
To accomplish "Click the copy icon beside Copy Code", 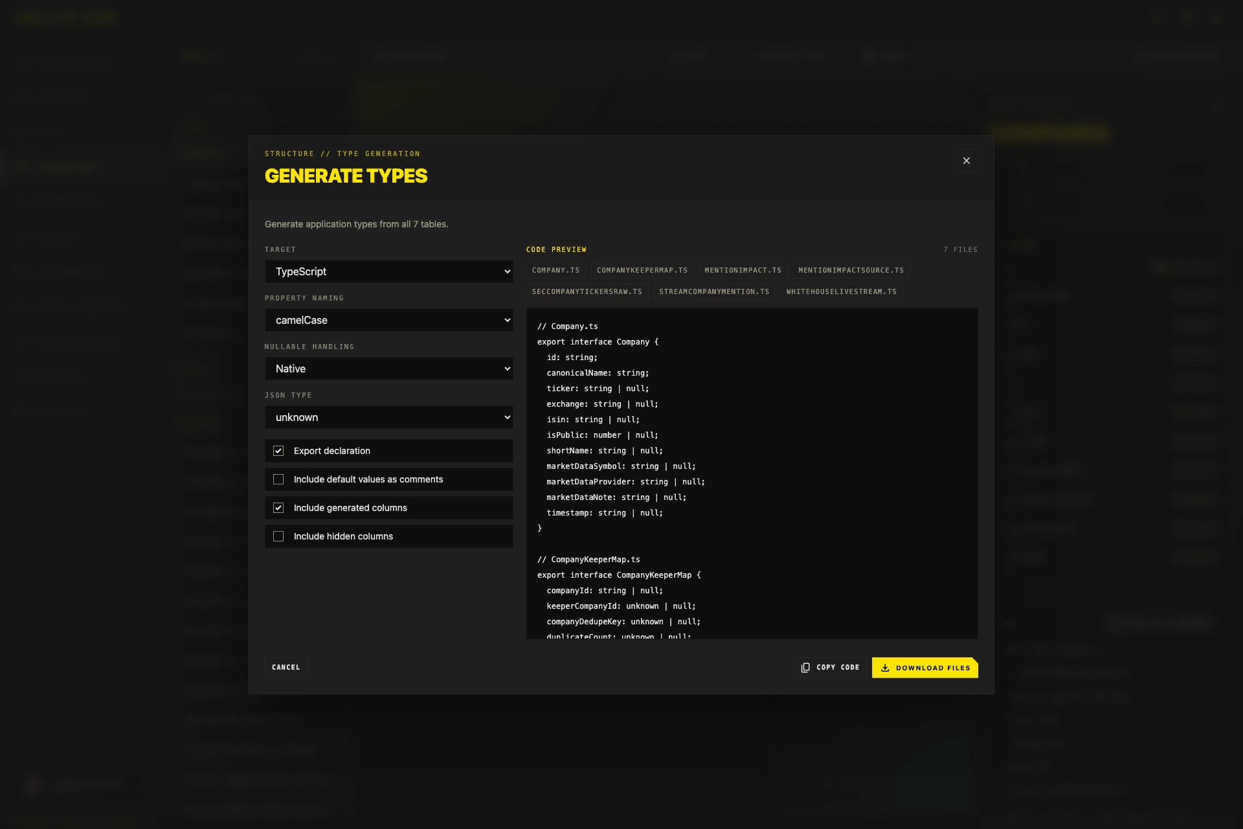I will coord(805,668).
